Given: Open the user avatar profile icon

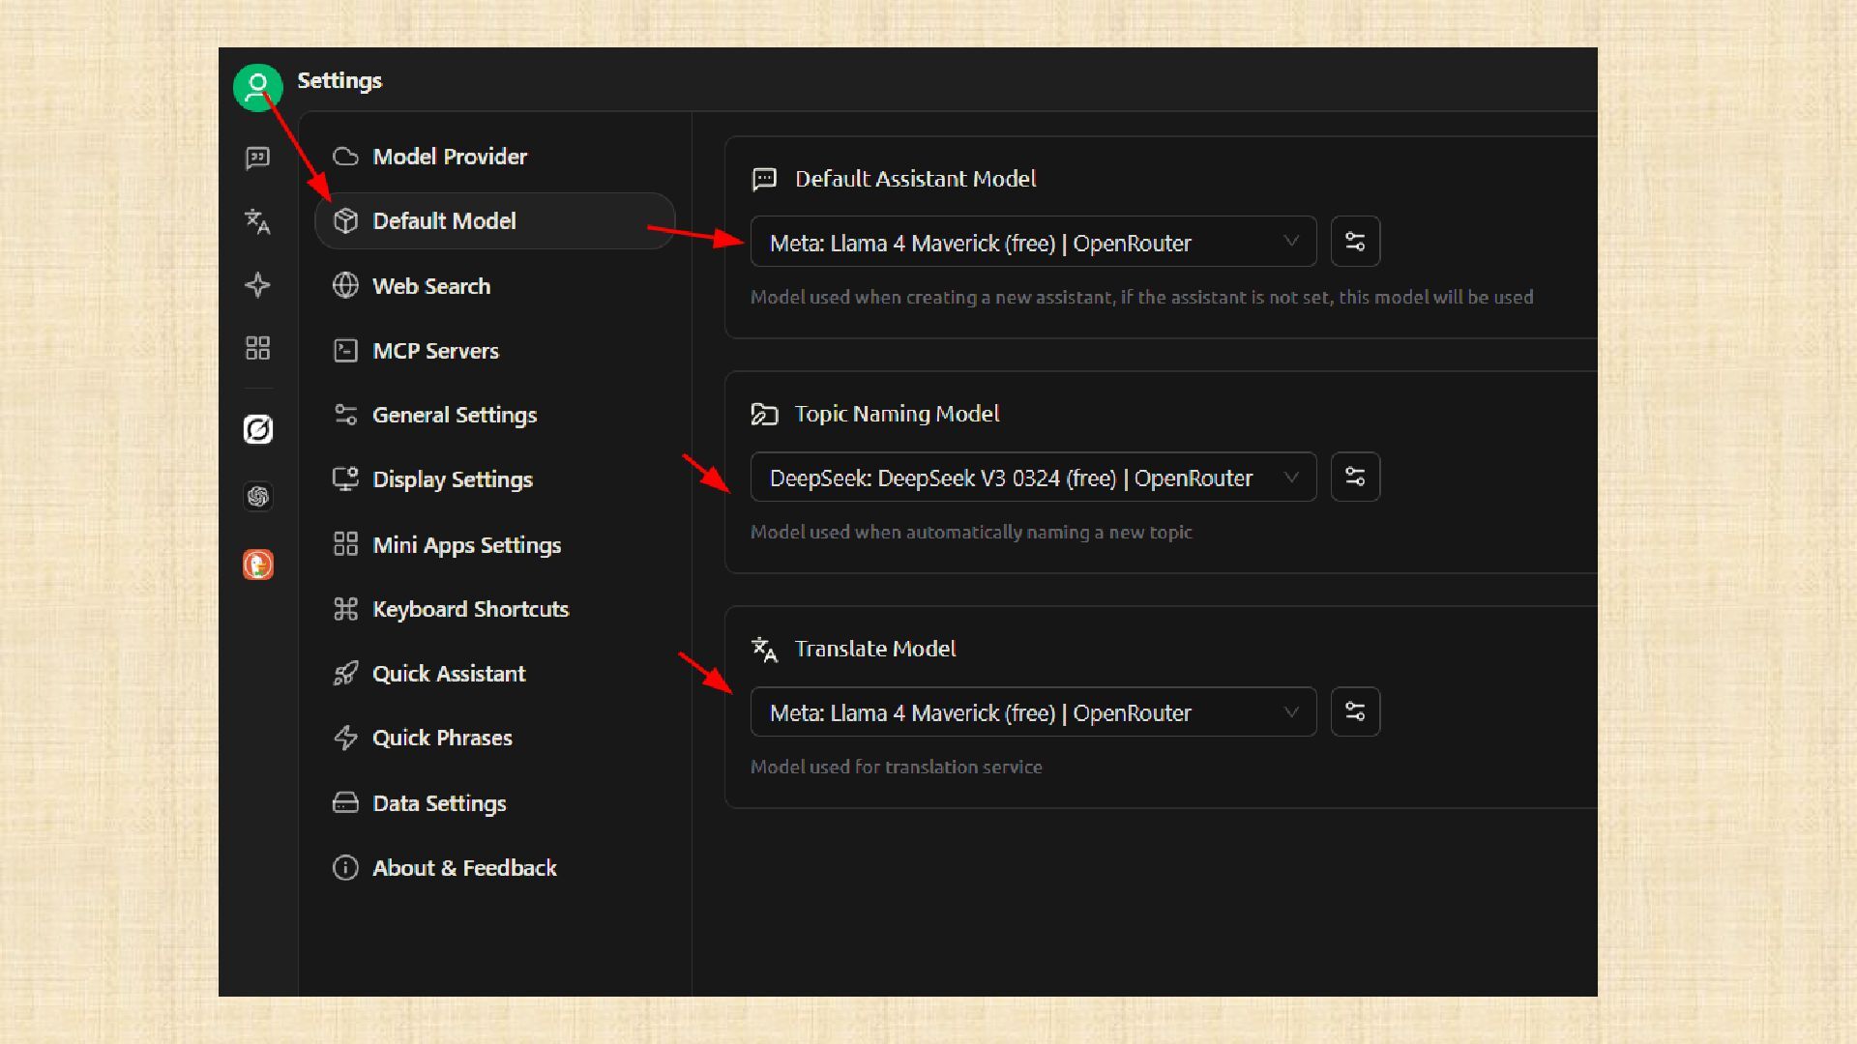Looking at the screenshot, I should pos(257,88).
